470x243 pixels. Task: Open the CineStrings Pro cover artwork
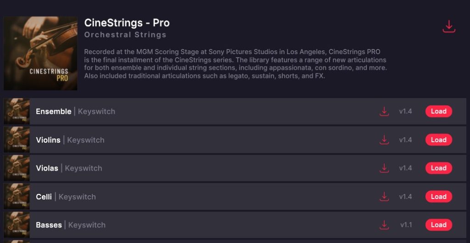click(40, 53)
